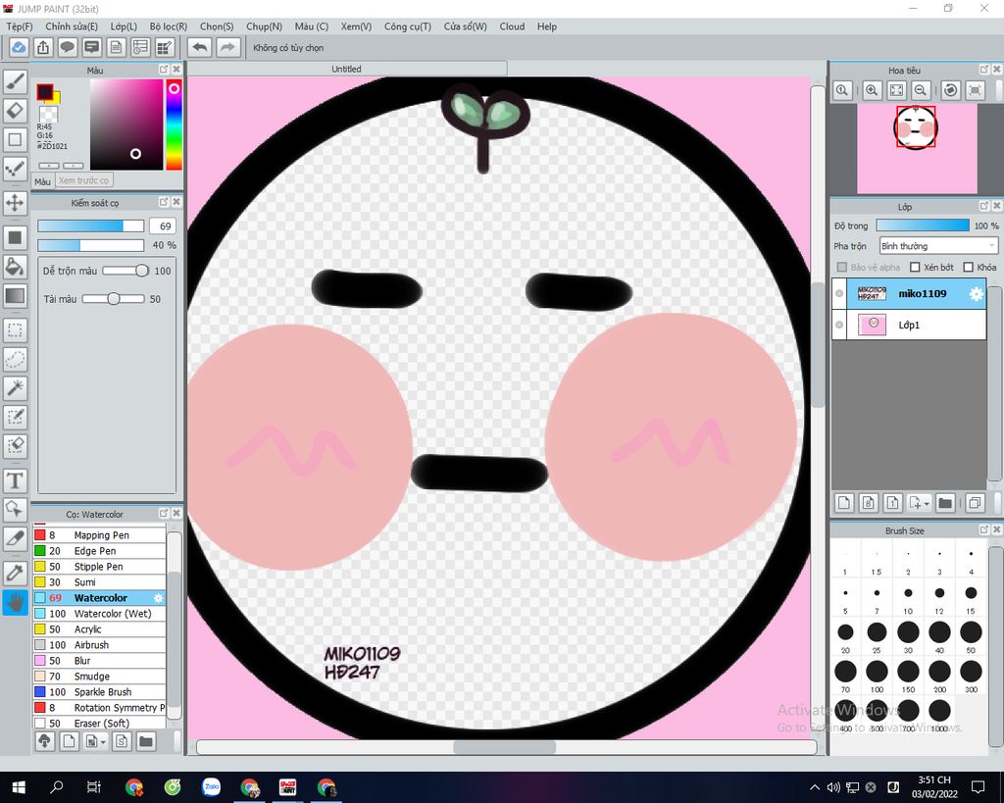Adjust Tải màu slider
The height and width of the screenshot is (803, 1004).
tap(113, 299)
